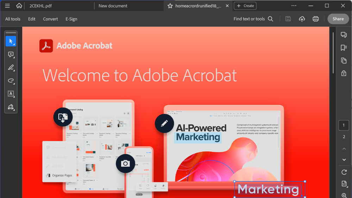Open the Protect lock panel
This screenshot has height=198, width=352.
pos(344,73)
